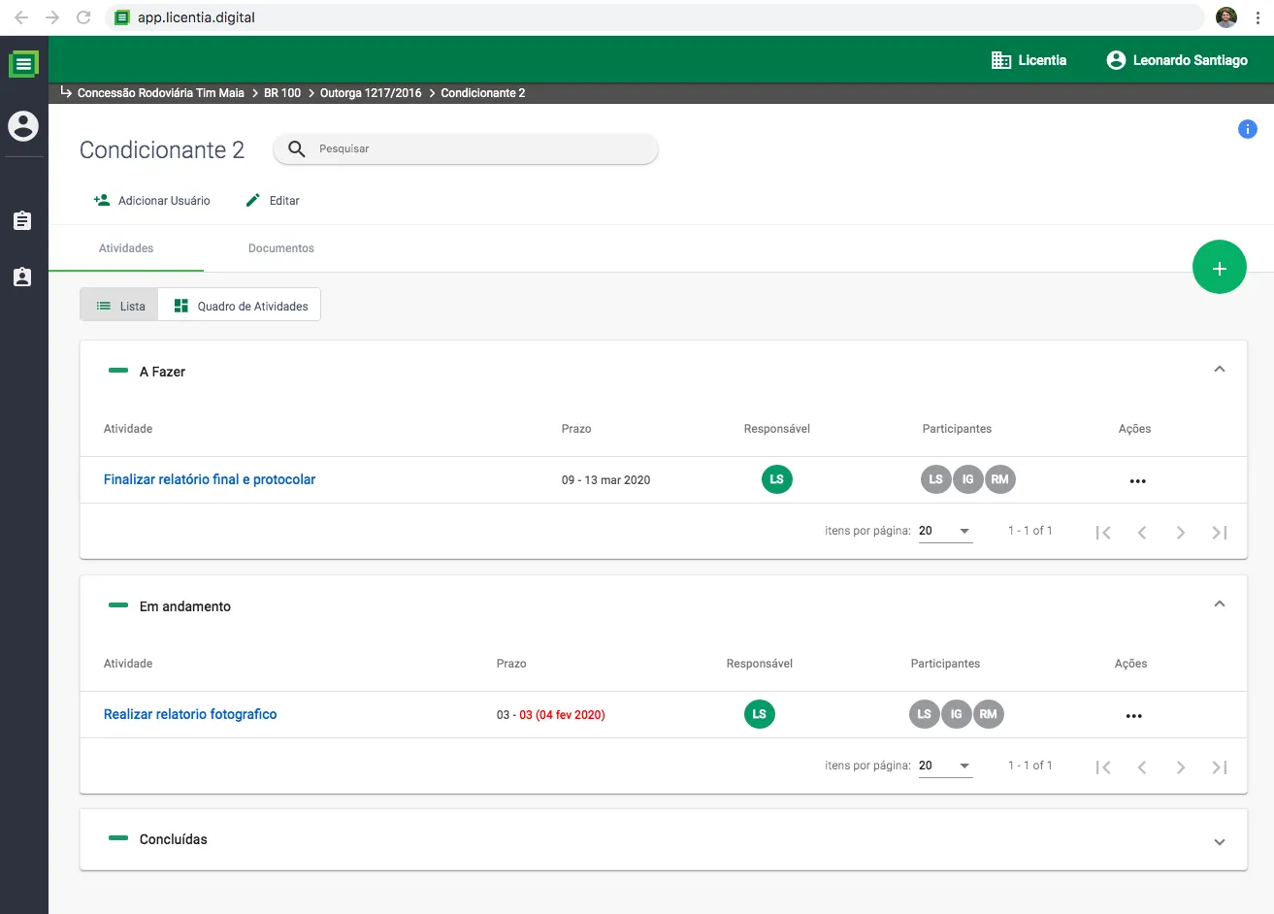Click Adicionar Usuário button

pos(151,201)
